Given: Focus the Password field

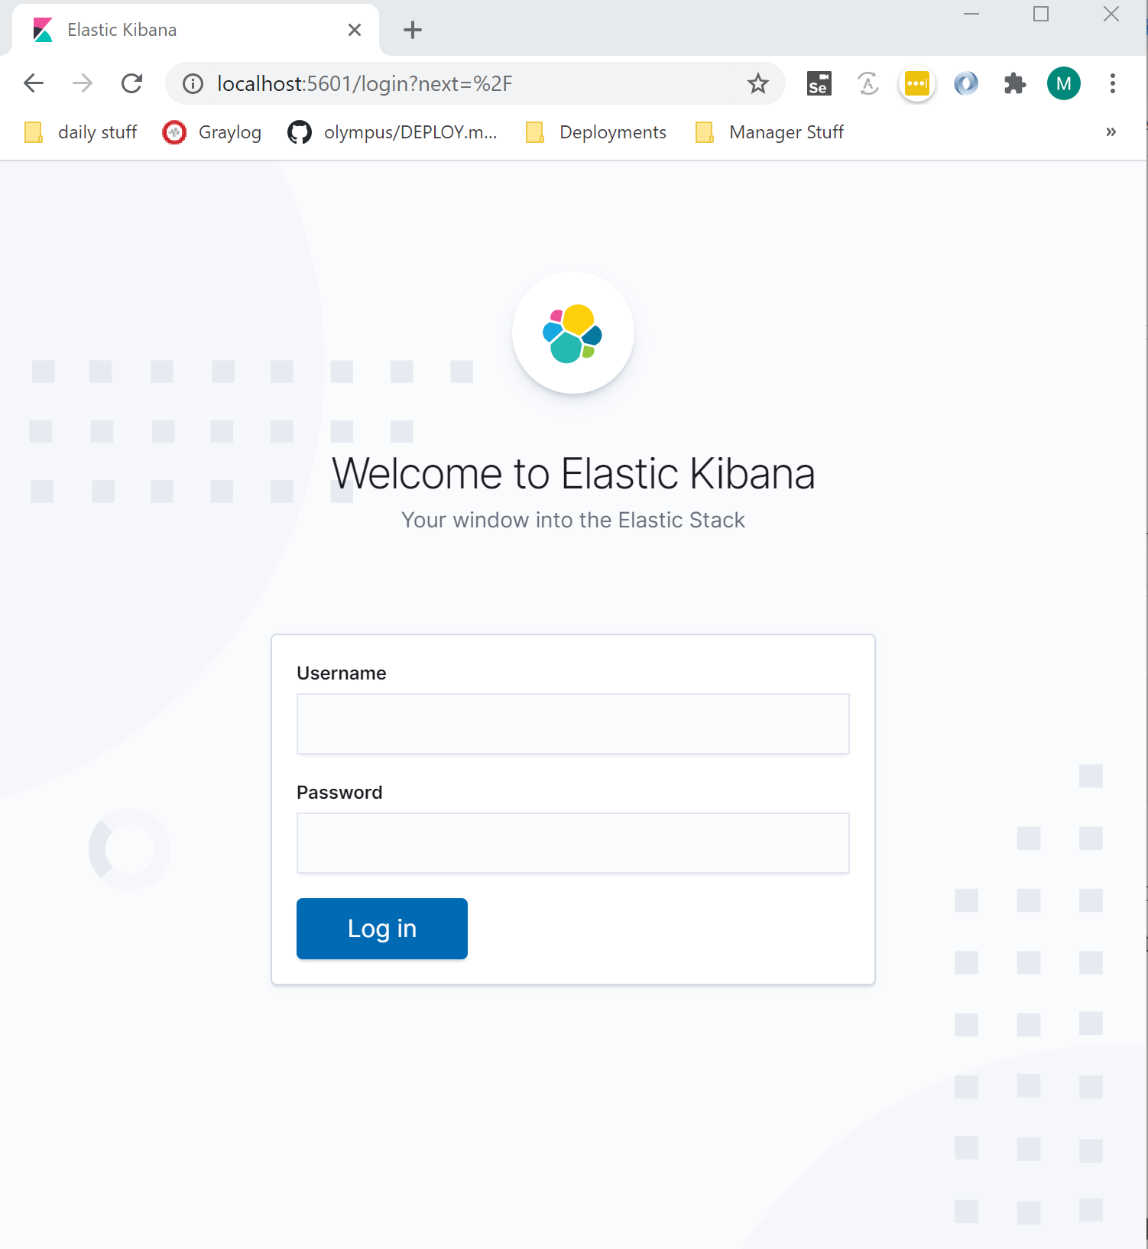Looking at the screenshot, I should 572,843.
